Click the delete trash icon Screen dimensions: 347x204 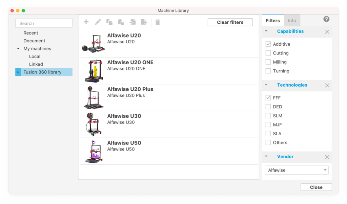pos(158,22)
